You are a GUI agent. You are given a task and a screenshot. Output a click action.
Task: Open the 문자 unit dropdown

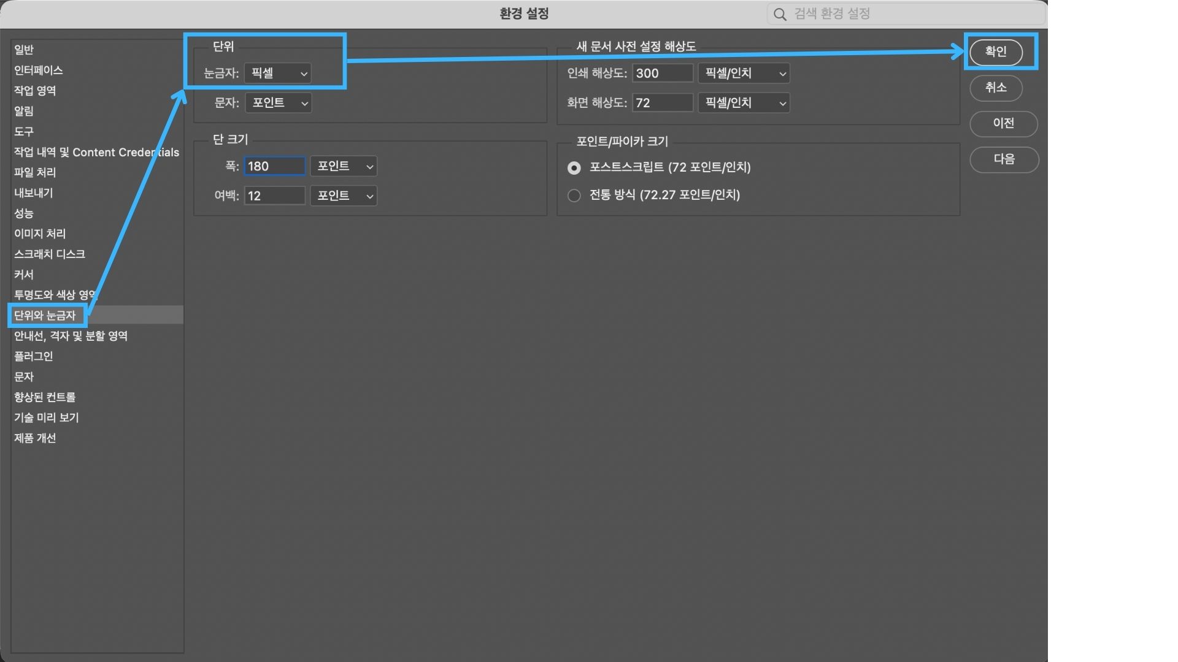(x=279, y=102)
